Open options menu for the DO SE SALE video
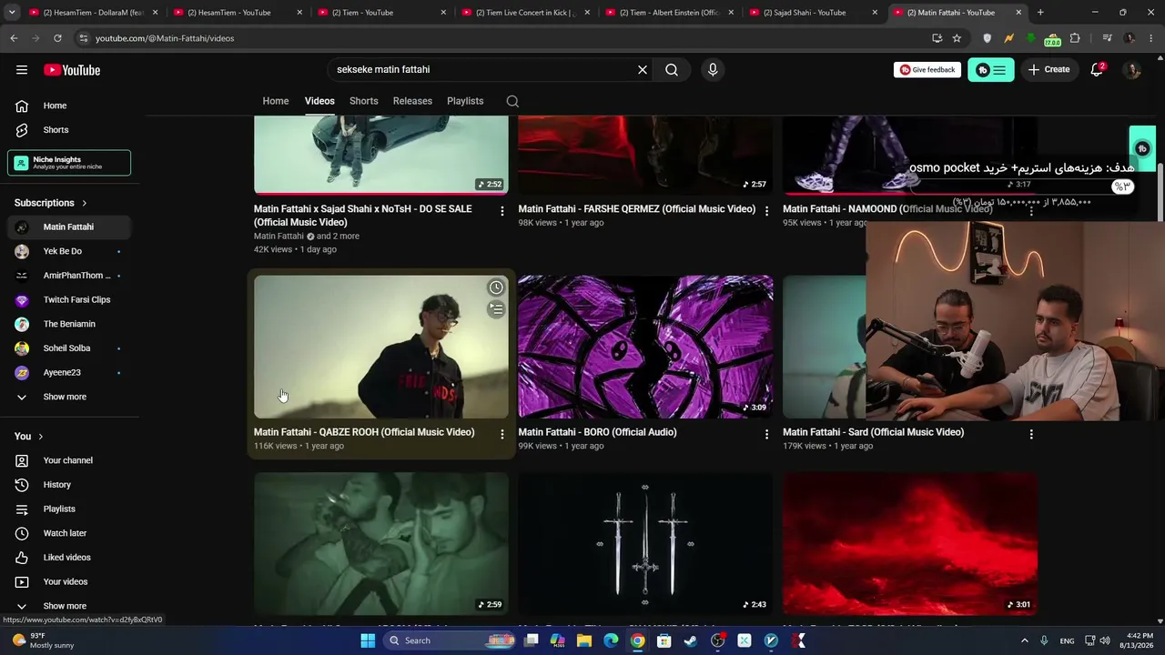Viewport: 1165px width, 655px height. pos(501,211)
